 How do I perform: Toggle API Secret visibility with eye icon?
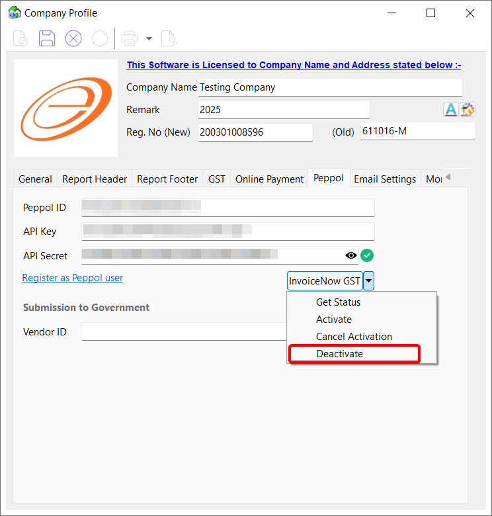pyautogui.click(x=351, y=255)
